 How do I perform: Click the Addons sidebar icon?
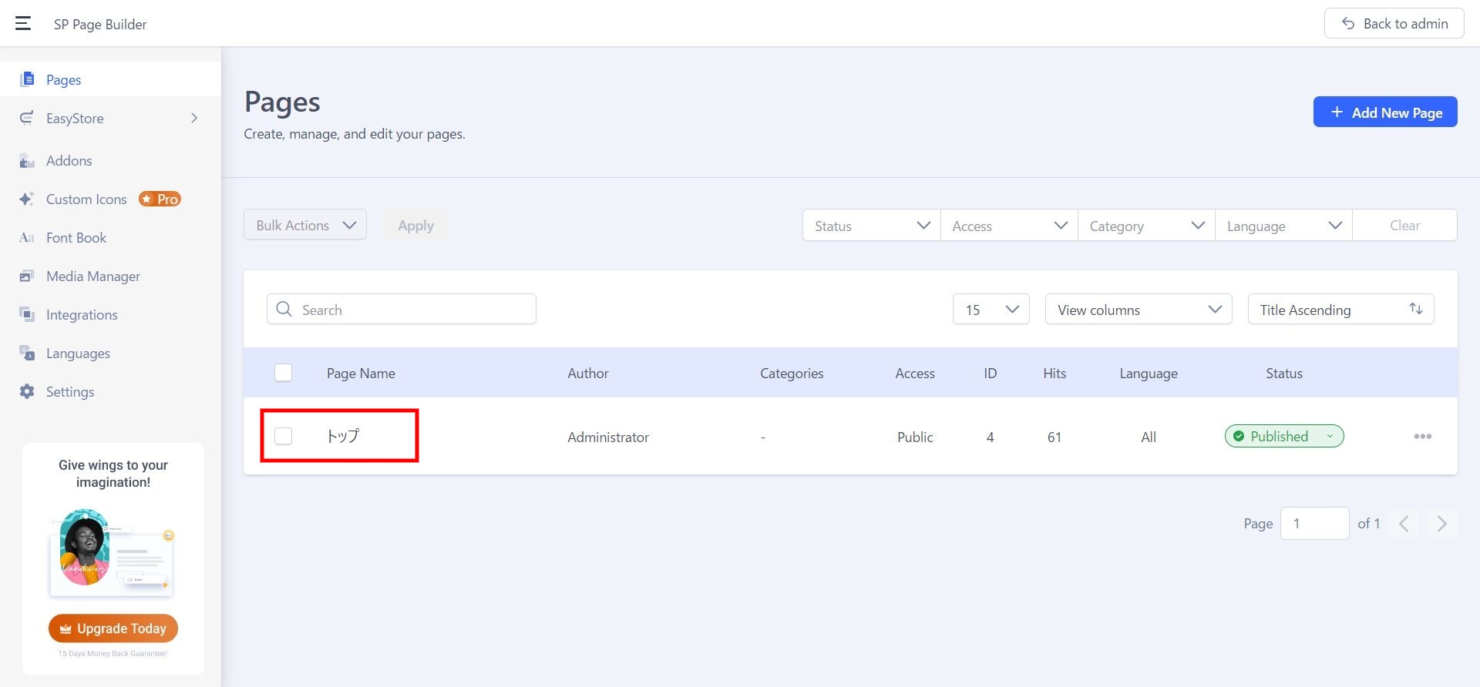tap(27, 161)
